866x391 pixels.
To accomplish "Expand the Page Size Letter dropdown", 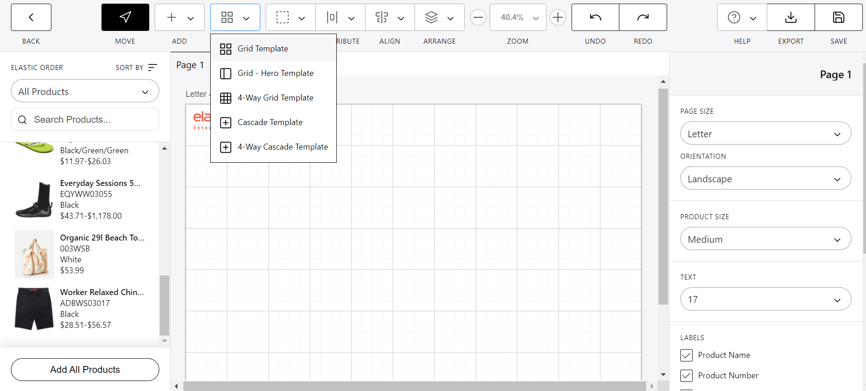I will pyautogui.click(x=765, y=134).
